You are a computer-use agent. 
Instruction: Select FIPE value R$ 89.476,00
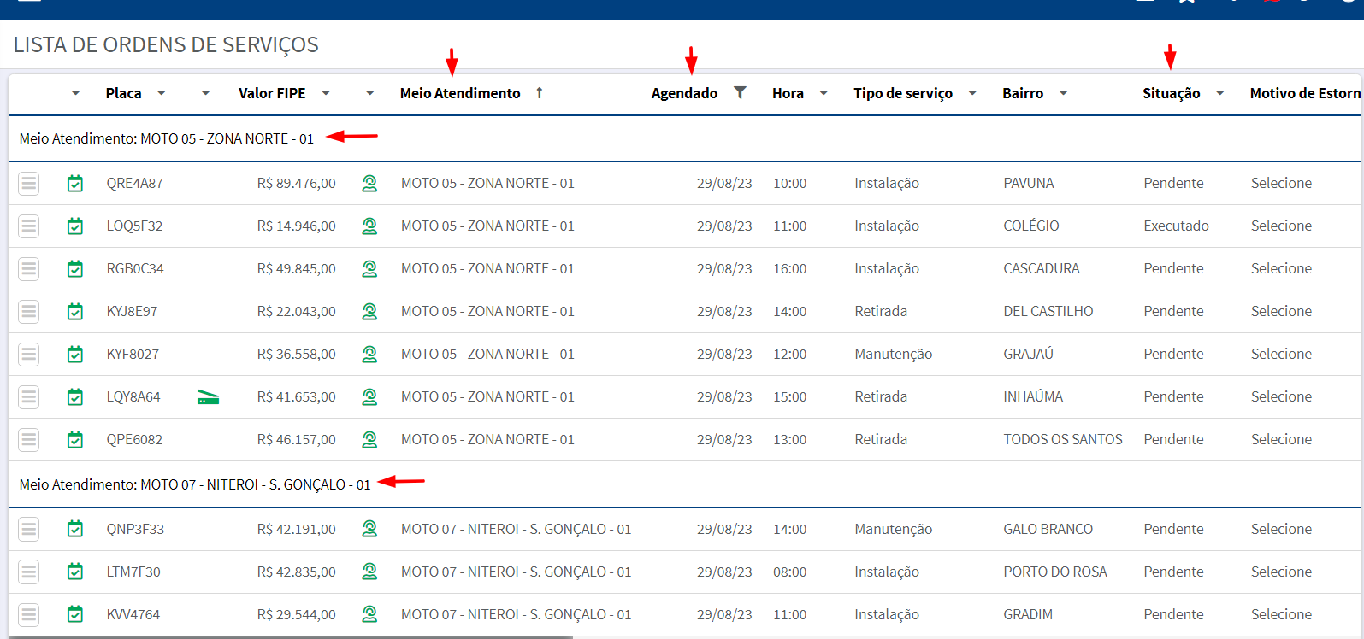click(x=297, y=183)
